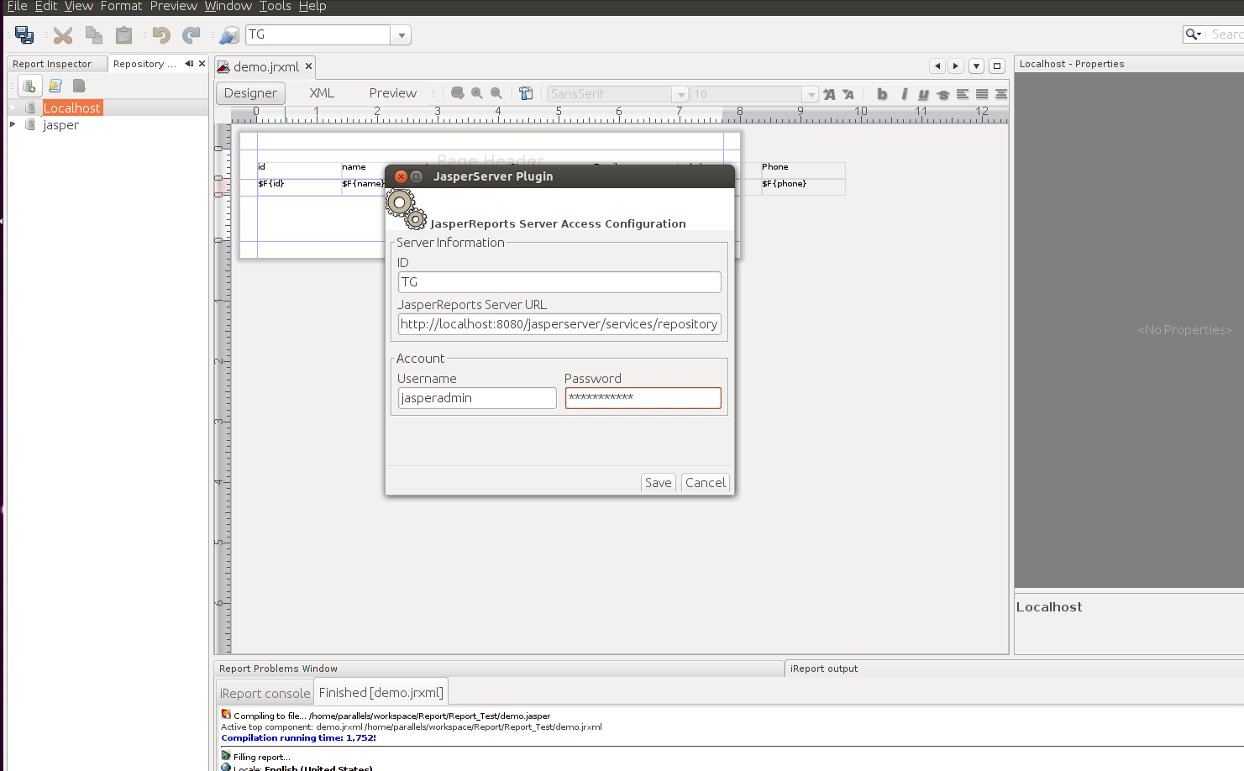The width and height of the screenshot is (1244, 771).
Task: Toggle Underline formatting
Action: click(923, 94)
